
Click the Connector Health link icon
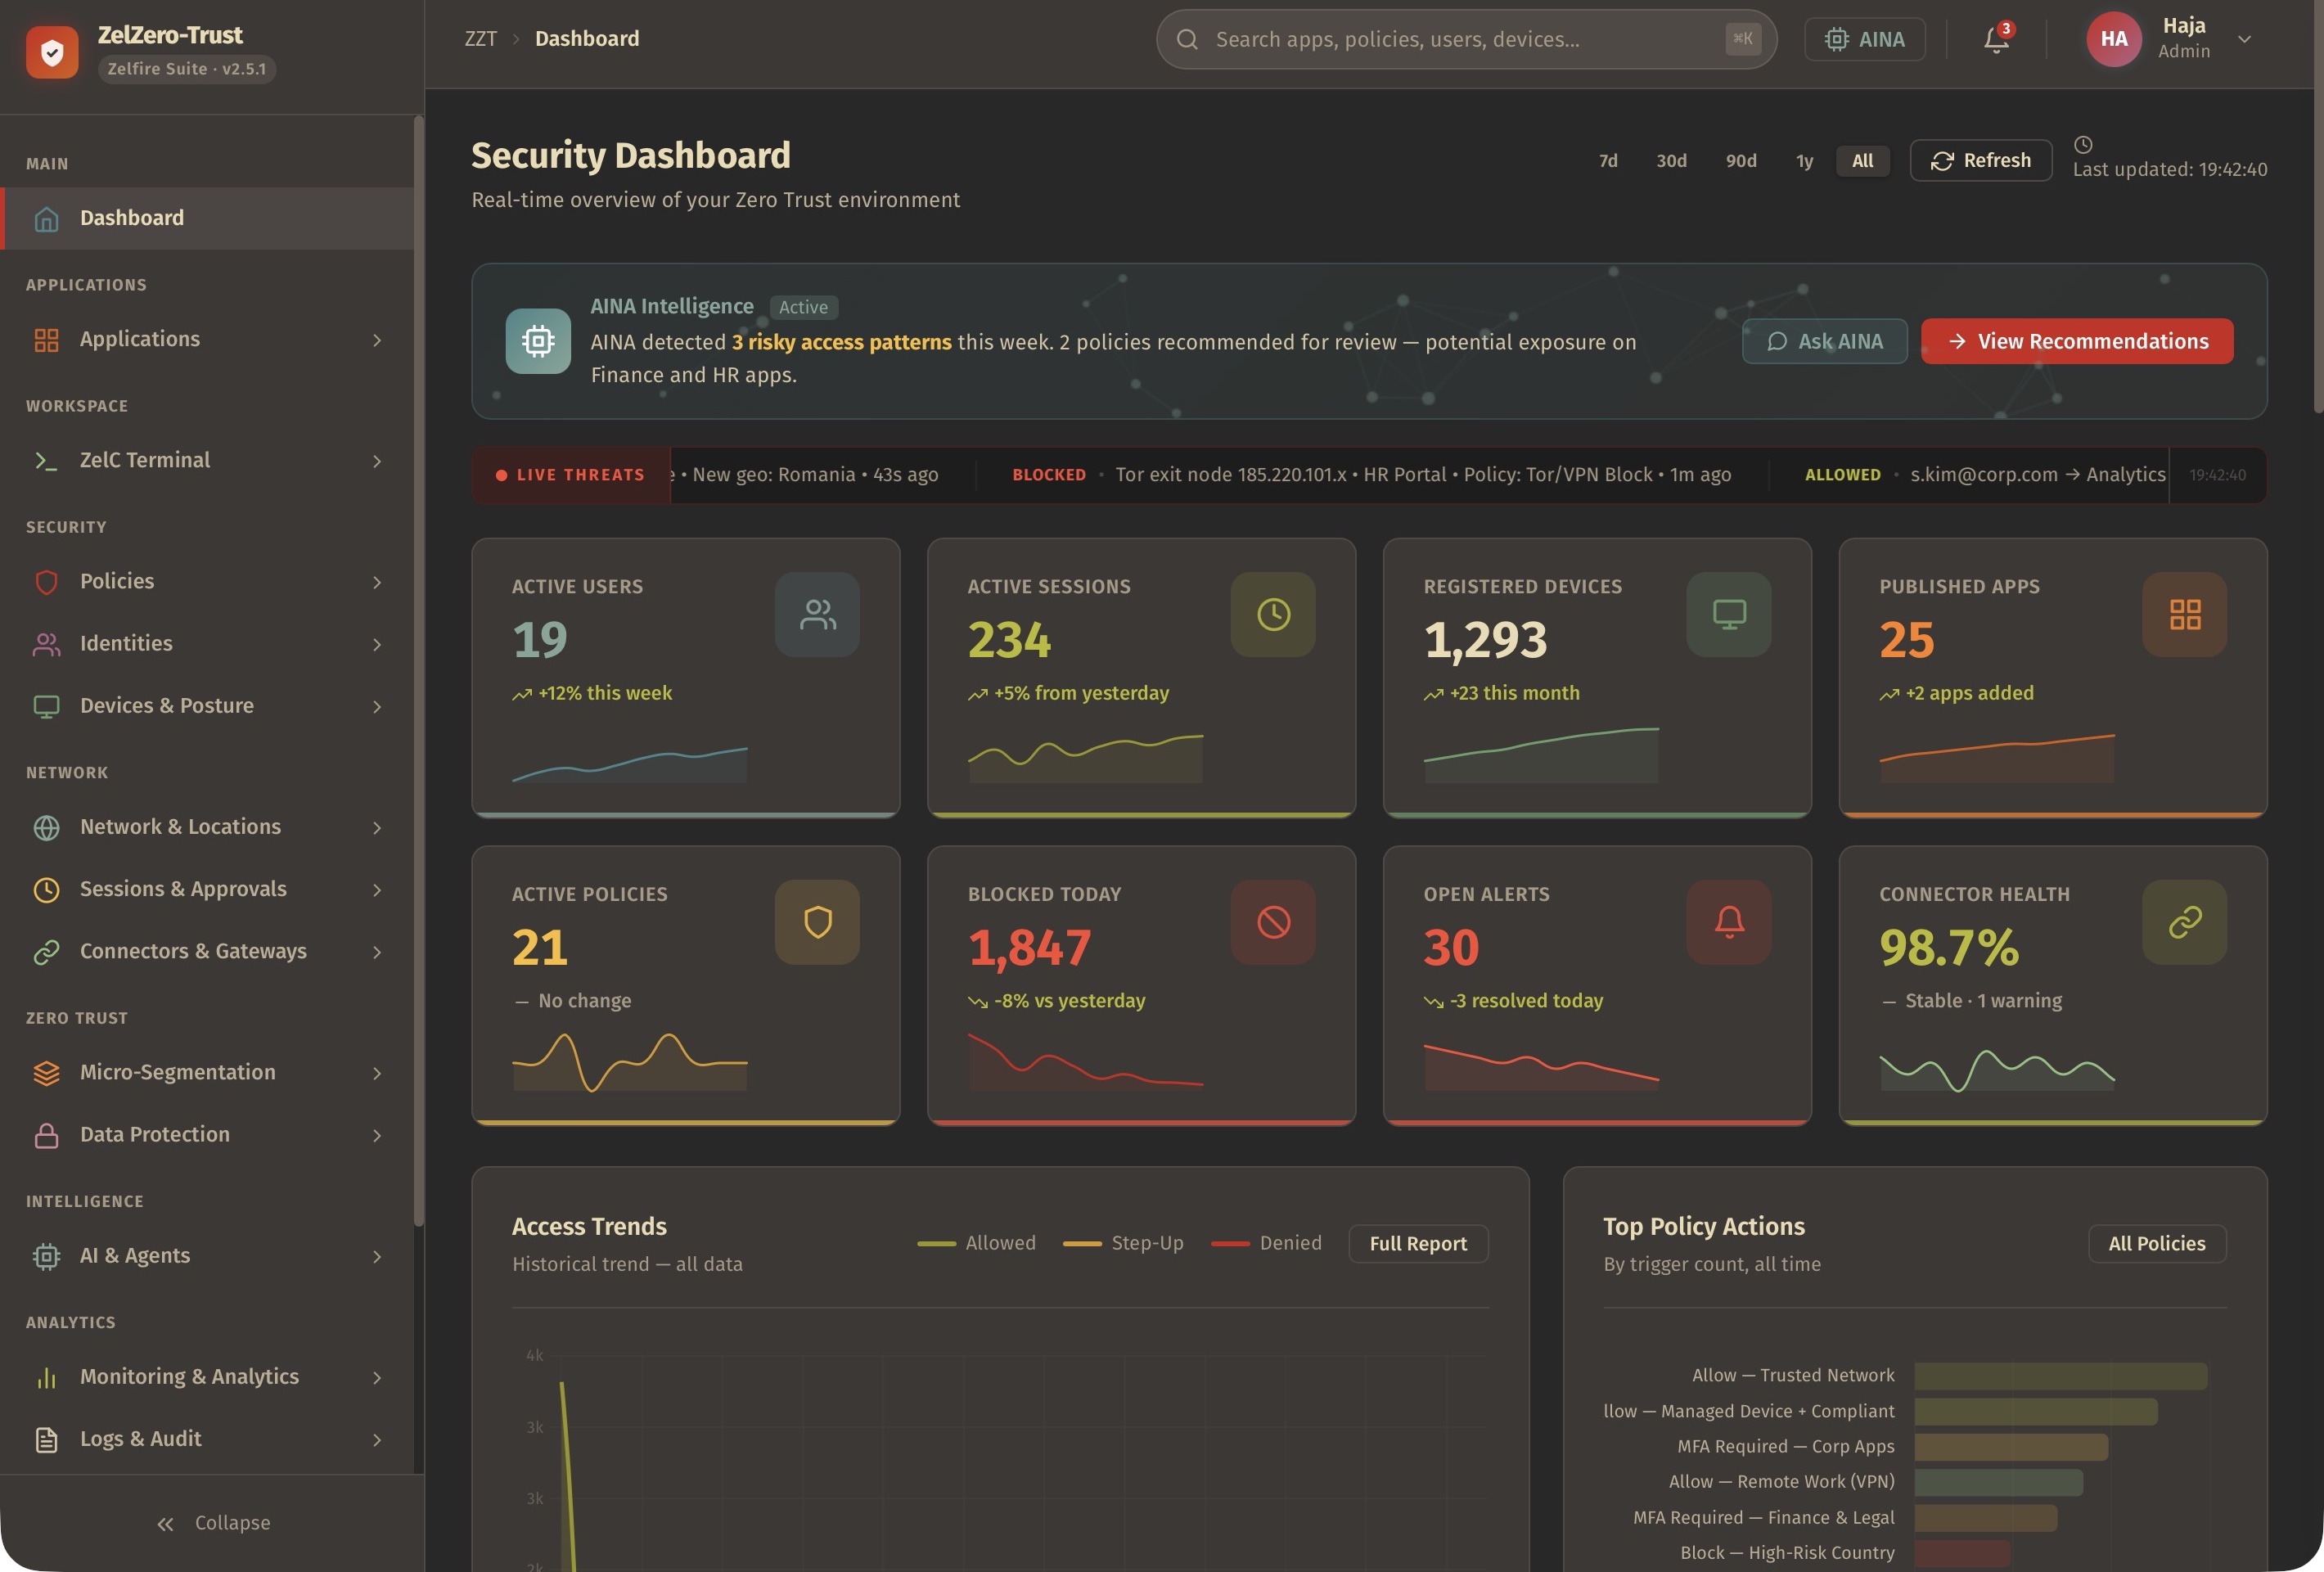click(2185, 922)
